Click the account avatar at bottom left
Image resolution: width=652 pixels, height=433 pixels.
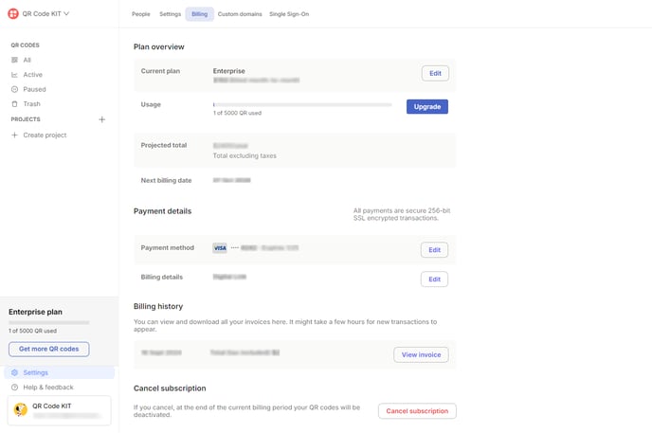click(x=20, y=410)
